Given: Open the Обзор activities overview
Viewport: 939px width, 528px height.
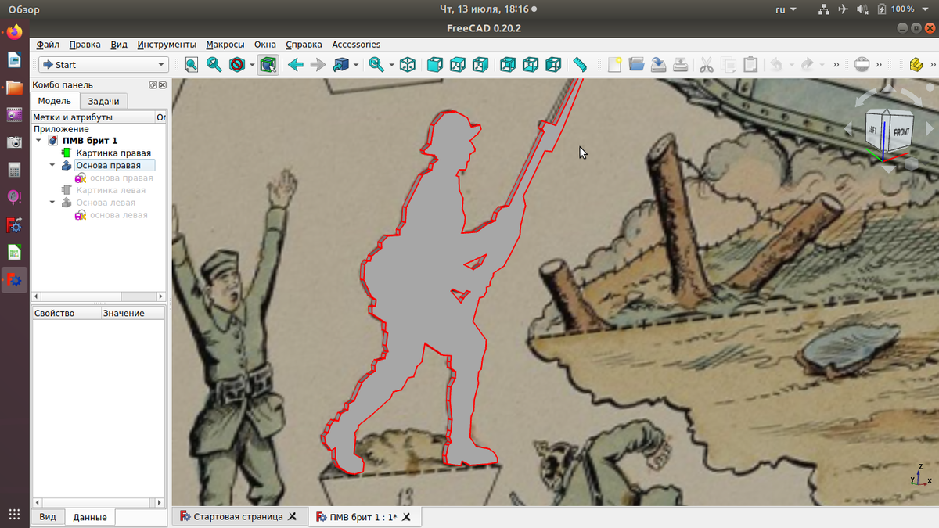Looking at the screenshot, I should click(x=24, y=9).
